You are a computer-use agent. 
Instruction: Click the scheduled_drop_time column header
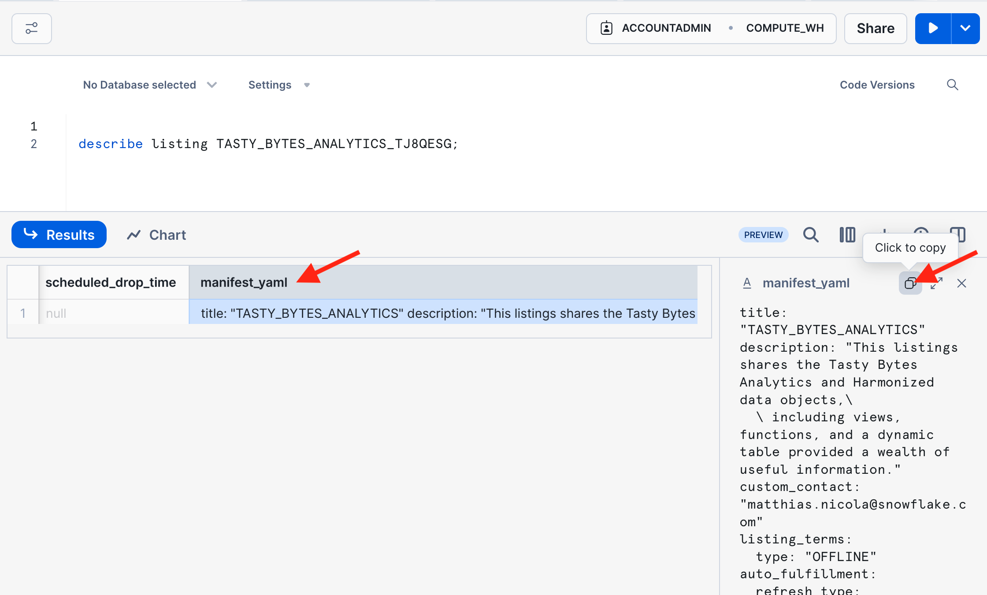click(x=111, y=283)
